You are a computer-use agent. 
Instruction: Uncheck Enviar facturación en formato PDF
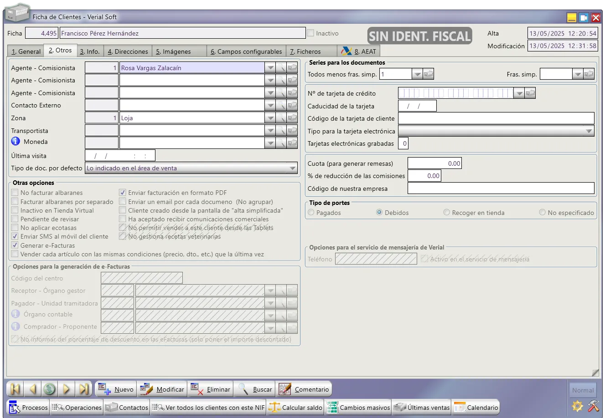click(x=123, y=193)
